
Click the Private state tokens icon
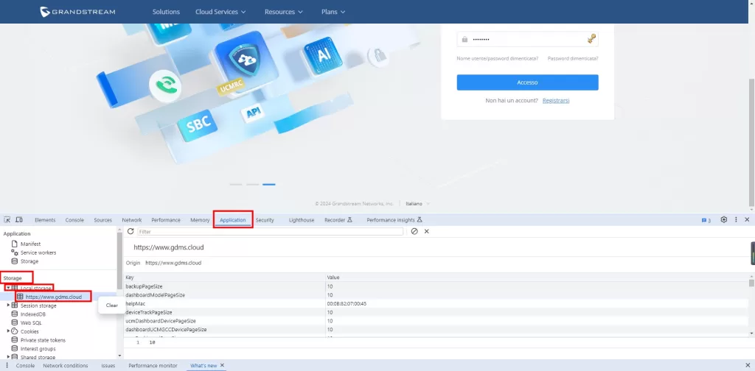[x=15, y=340]
